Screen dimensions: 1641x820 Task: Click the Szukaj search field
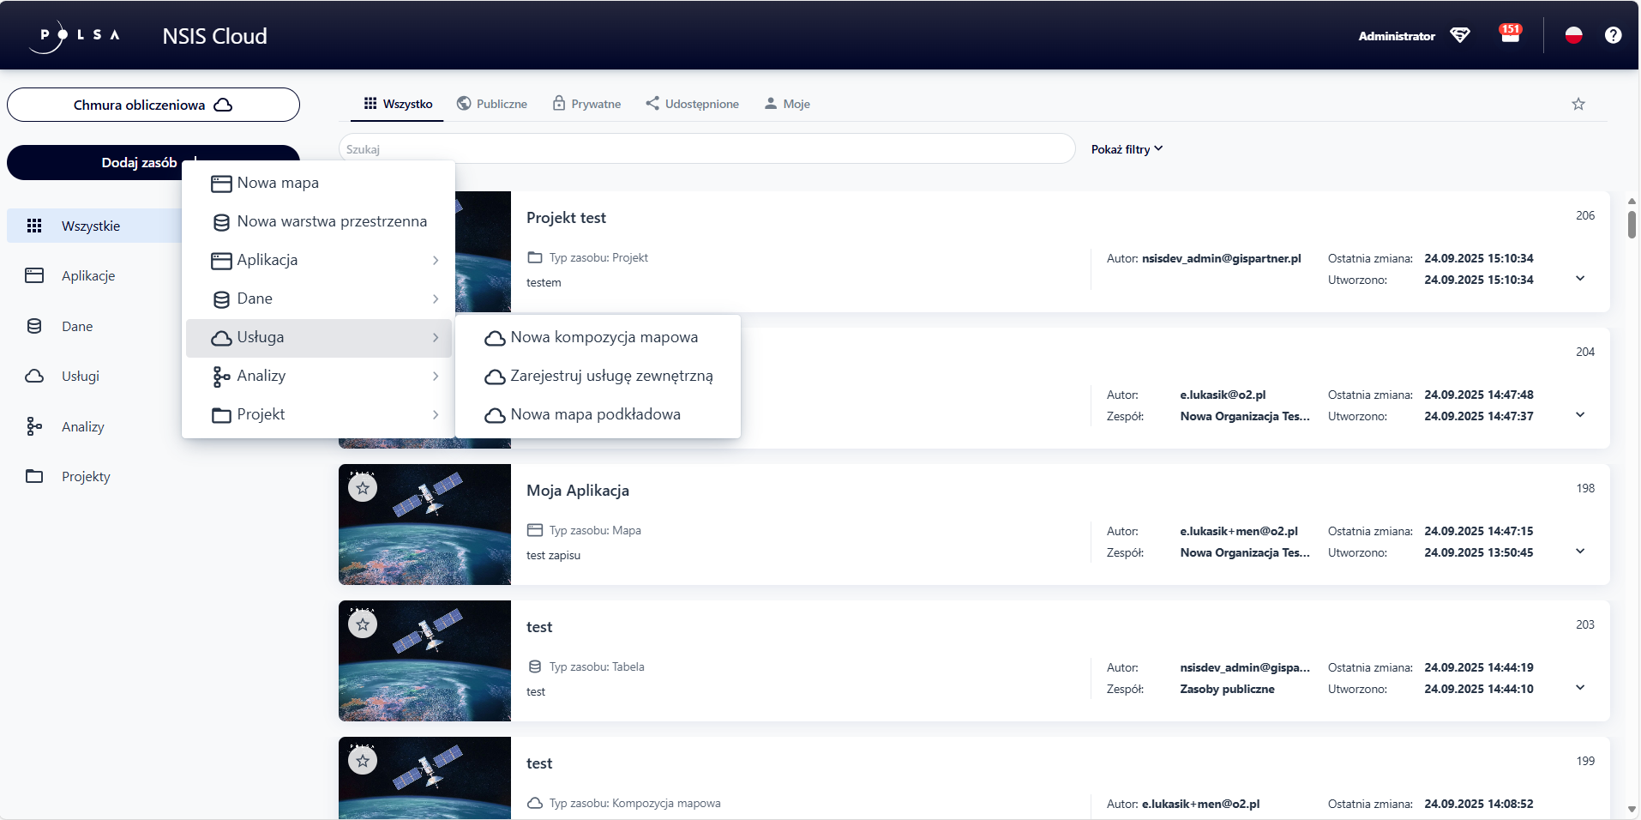(706, 149)
